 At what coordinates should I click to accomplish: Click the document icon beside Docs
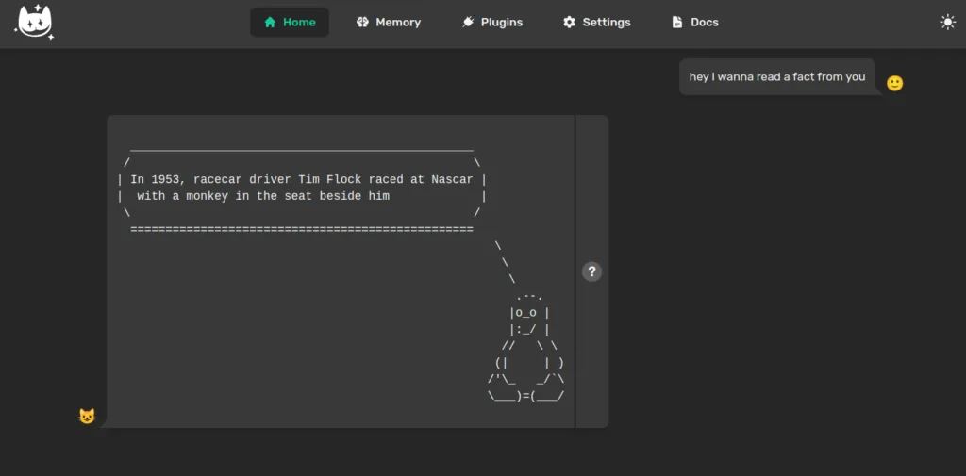[677, 23]
